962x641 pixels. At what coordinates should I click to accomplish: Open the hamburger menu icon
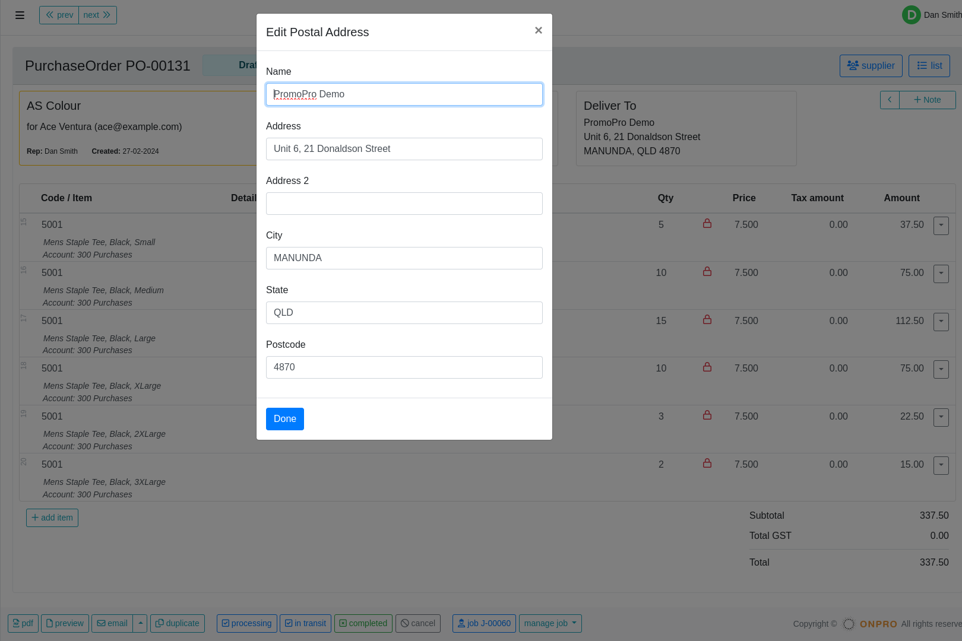[x=20, y=15]
